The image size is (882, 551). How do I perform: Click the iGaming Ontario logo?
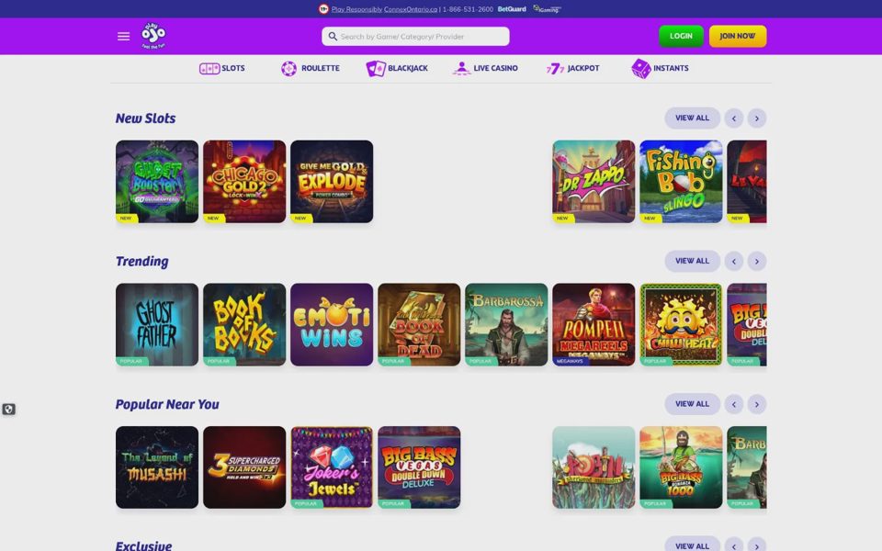coord(547,9)
